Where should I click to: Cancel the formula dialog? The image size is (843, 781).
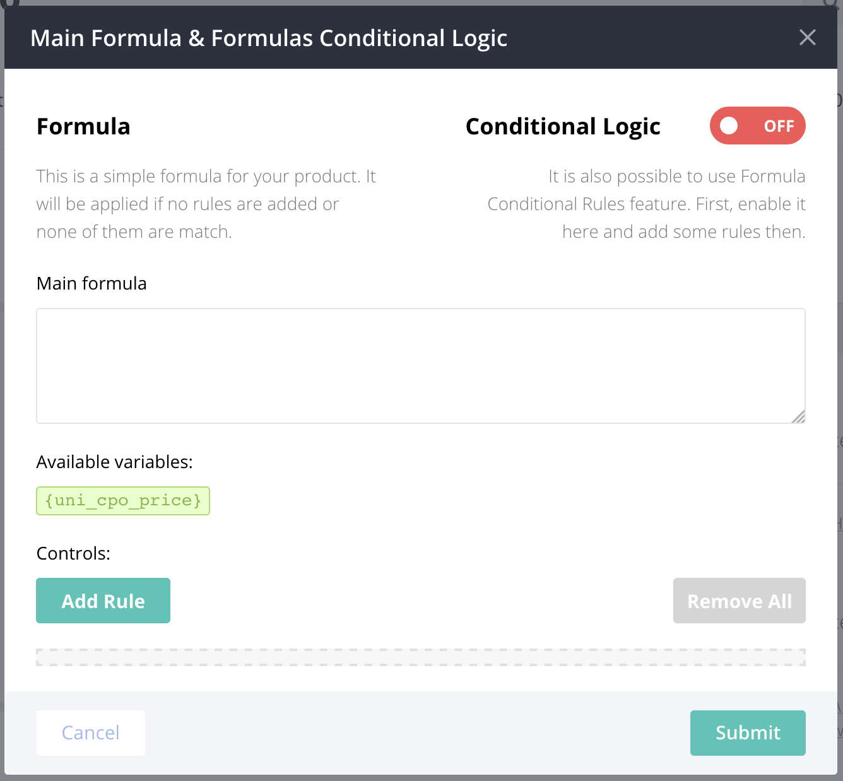point(90,732)
